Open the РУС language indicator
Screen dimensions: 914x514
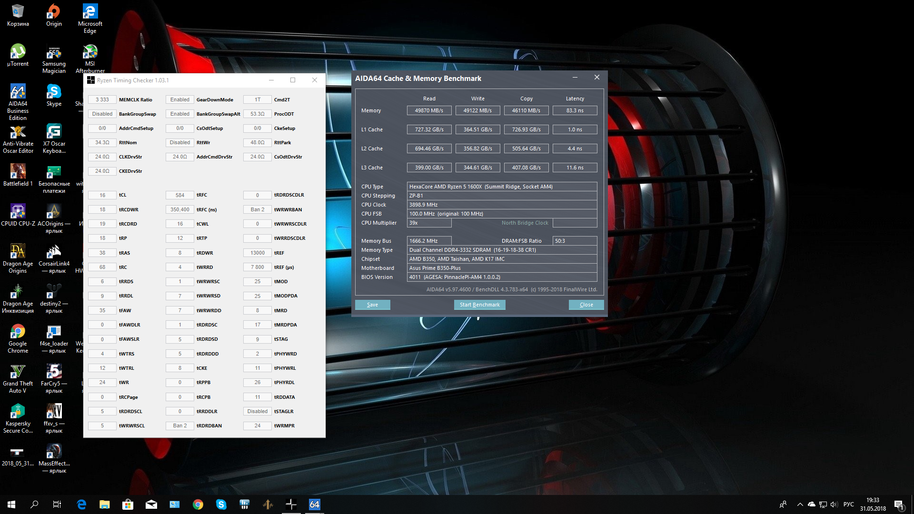(x=848, y=504)
